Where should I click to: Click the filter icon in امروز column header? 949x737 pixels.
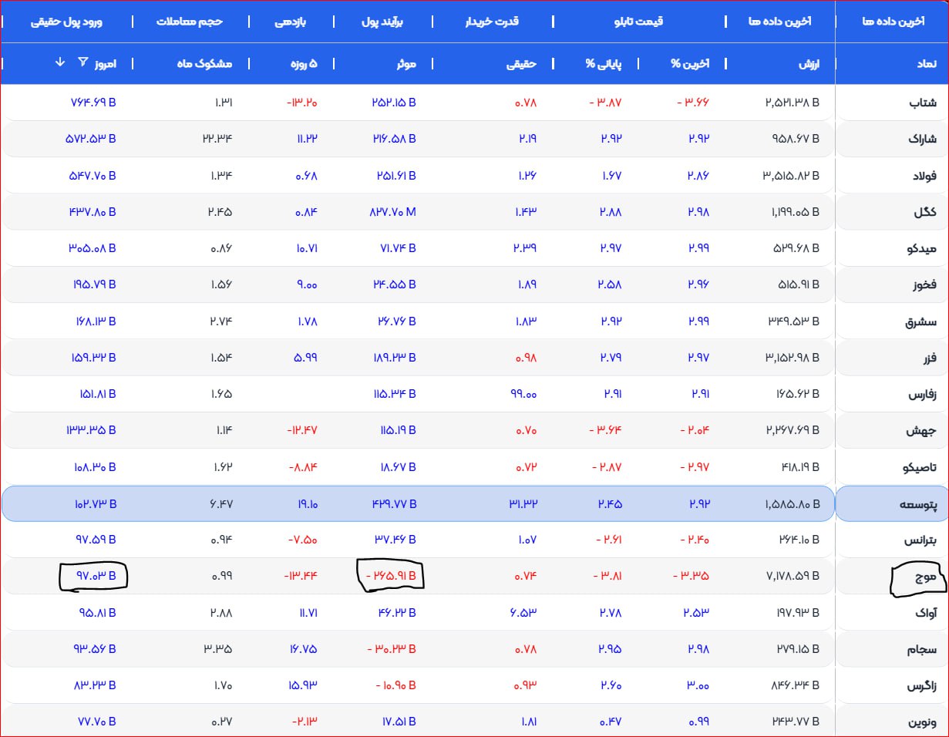83,62
